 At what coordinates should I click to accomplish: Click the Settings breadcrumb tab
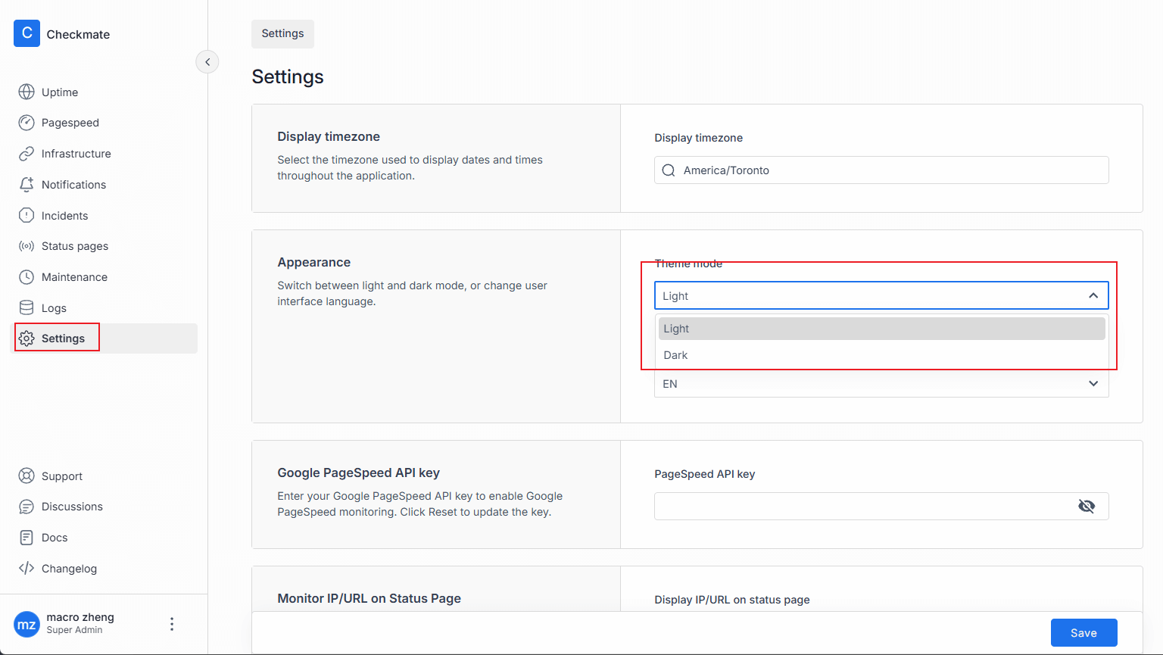tap(282, 34)
